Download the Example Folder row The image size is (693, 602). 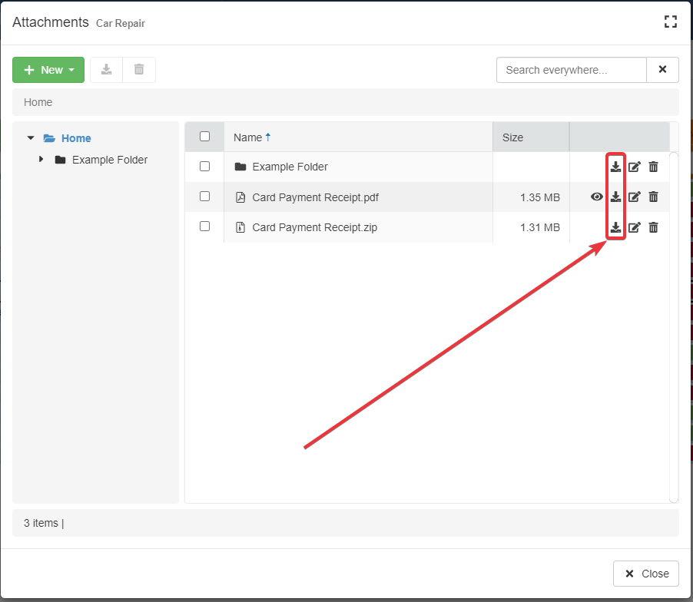615,167
